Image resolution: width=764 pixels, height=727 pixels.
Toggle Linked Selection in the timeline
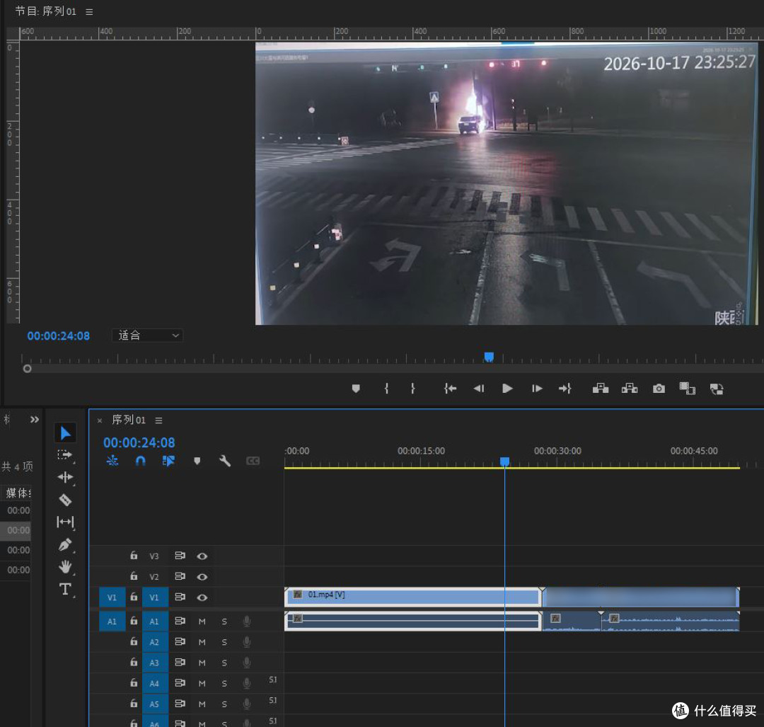pyautogui.click(x=168, y=461)
